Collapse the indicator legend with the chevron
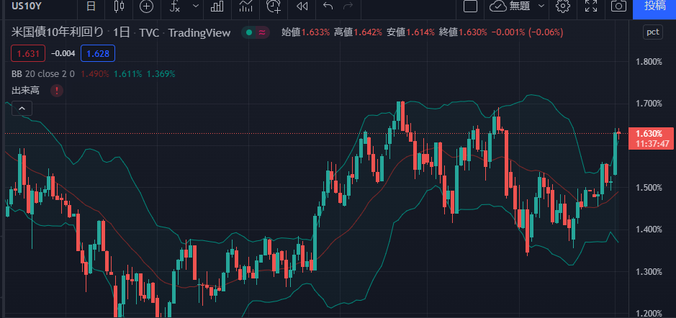 point(22,109)
